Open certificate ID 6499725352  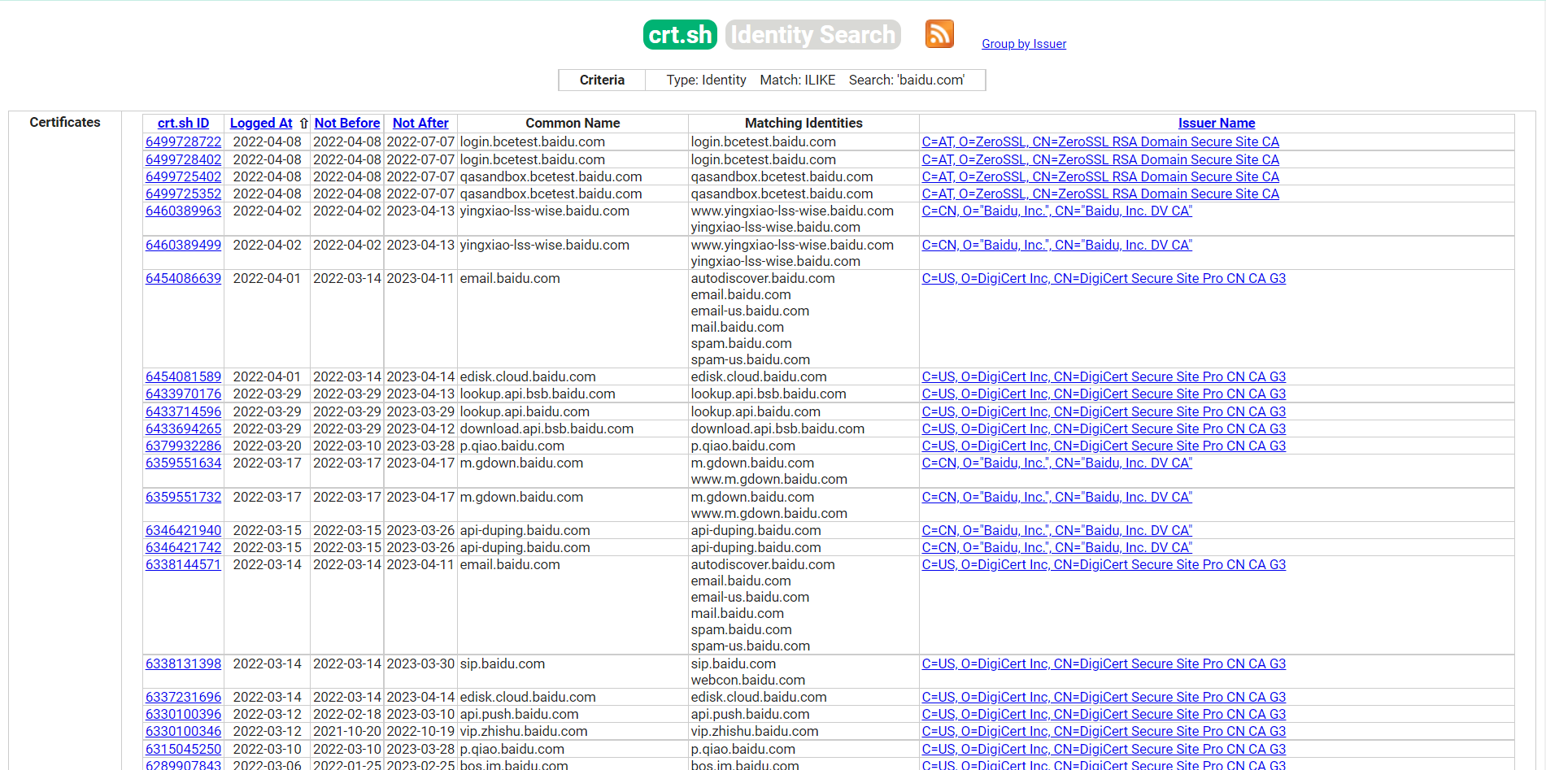pos(183,194)
